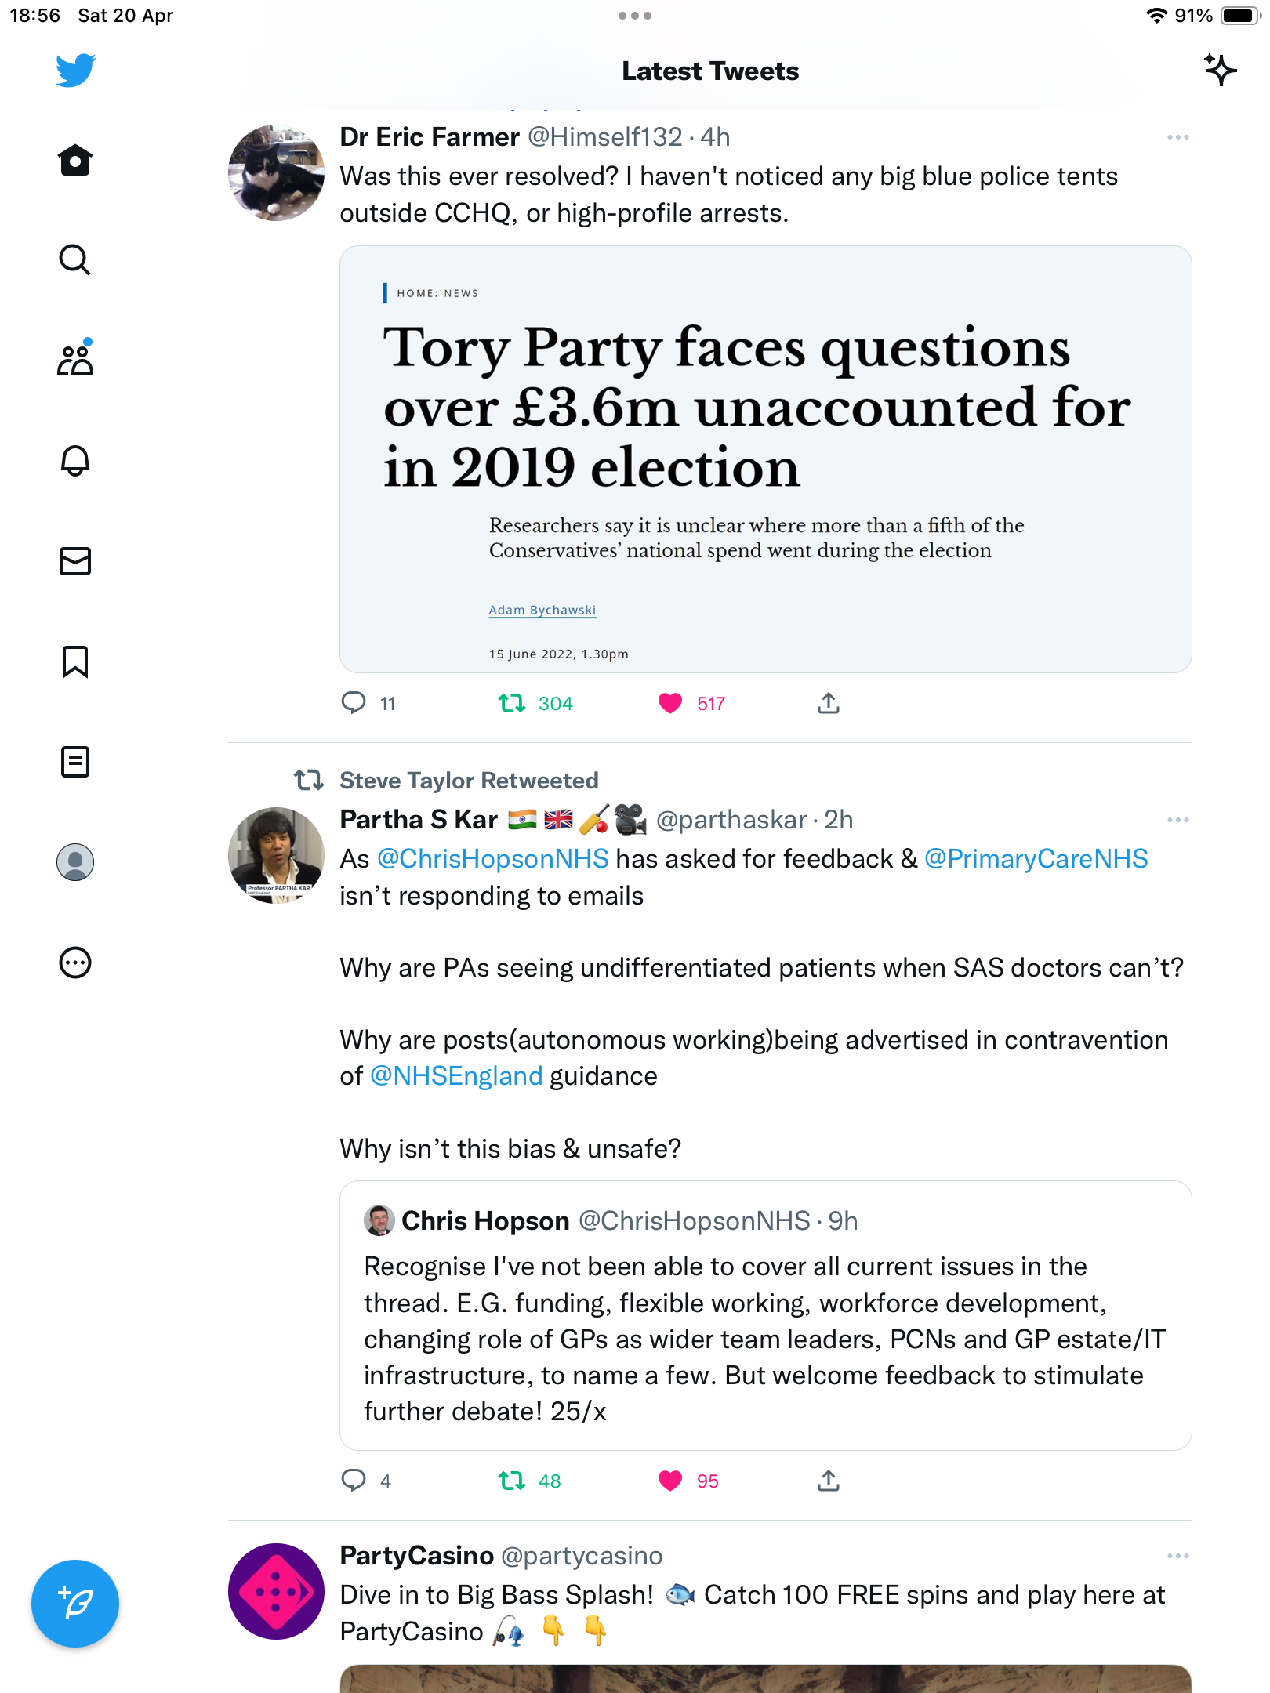Open more options on Dr Eric Farmer's tweet
The image size is (1270, 1693).
(x=1177, y=137)
